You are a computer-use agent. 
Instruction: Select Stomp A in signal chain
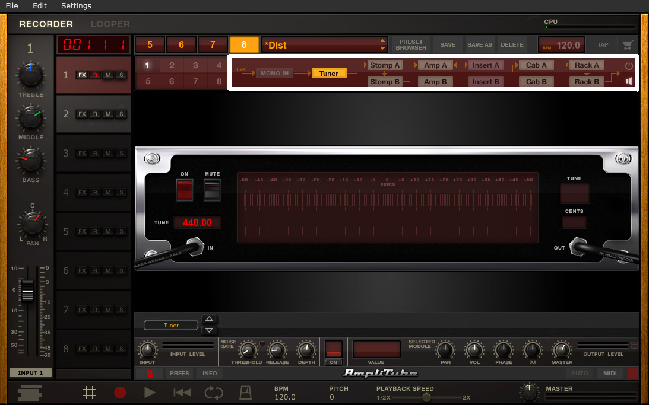point(385,65)
